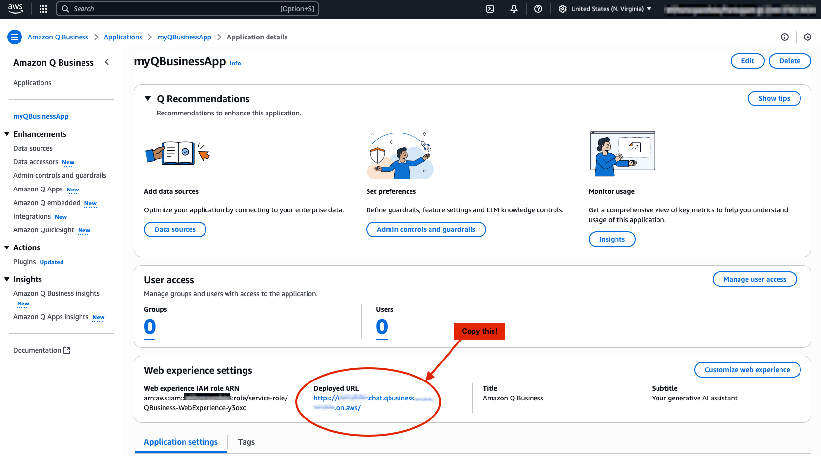The height and width of the screenshot is (456, 821).
Task: Click the Customize web experience button
Action: pyautogui.click(x=747, y=370)
